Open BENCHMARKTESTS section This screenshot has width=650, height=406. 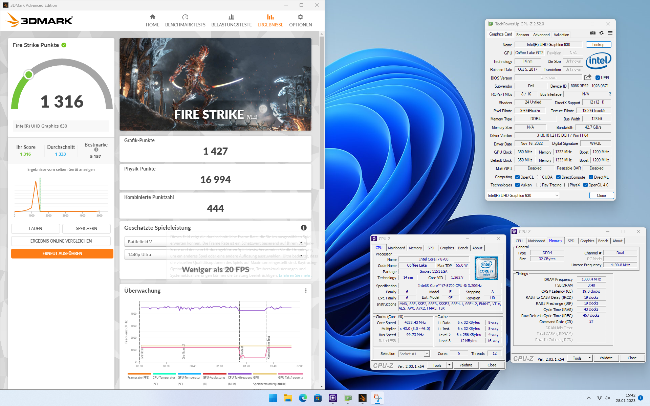[185, 21]
